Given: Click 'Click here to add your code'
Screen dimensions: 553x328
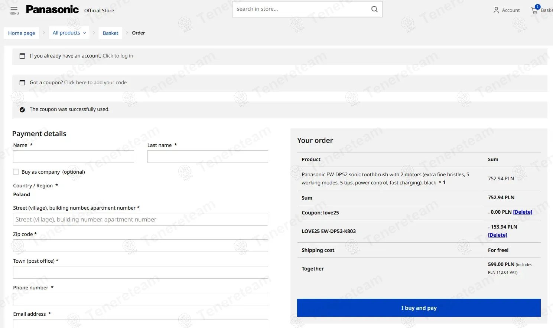Looking at the screenshot, I should (x=95, y=82).
